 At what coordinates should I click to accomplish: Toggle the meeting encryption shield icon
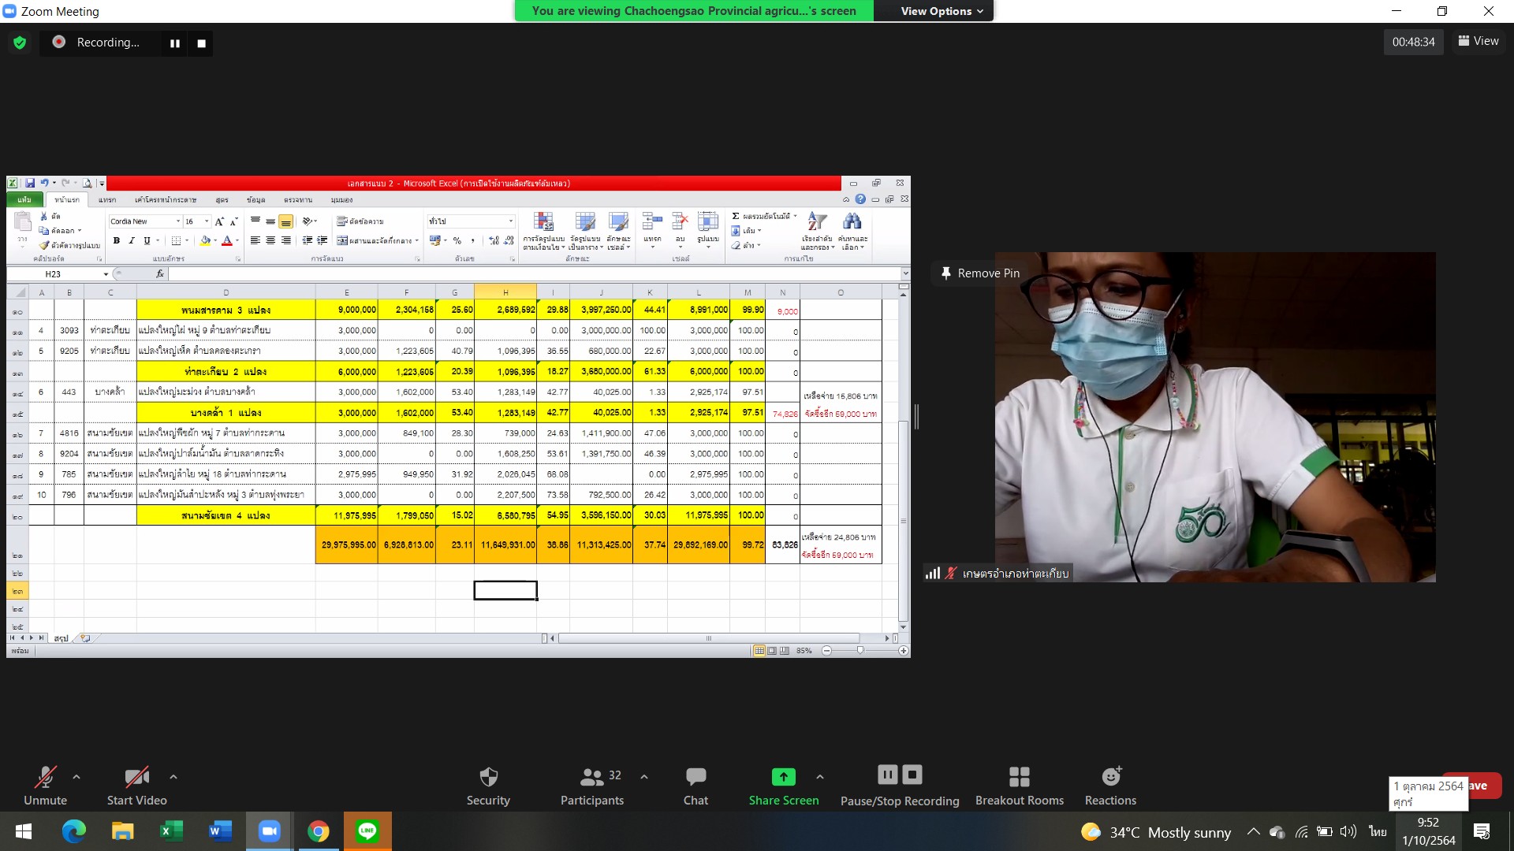click(20, 43)
